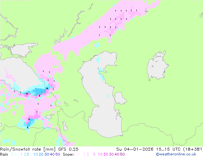203x157 pixels.
Task: Click the '3' precipitation value on the map
Action: (x=39, y=96)
